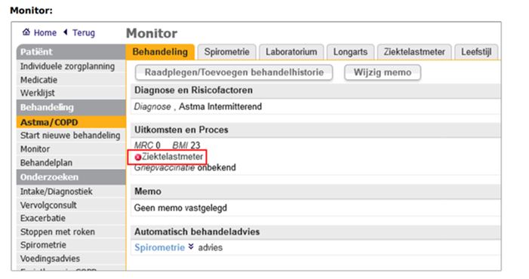
Task: Open the Spirometrie advice link
Action: pos(159,247)
